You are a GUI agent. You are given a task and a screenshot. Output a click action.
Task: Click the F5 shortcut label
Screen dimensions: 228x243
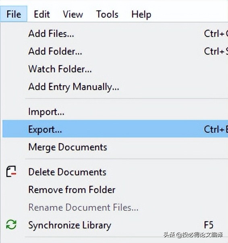click(x=209, y=225)
